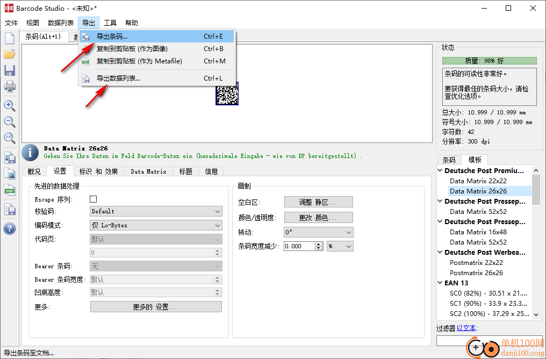Select Postmatrix 26x26 template

click(476, 272)
